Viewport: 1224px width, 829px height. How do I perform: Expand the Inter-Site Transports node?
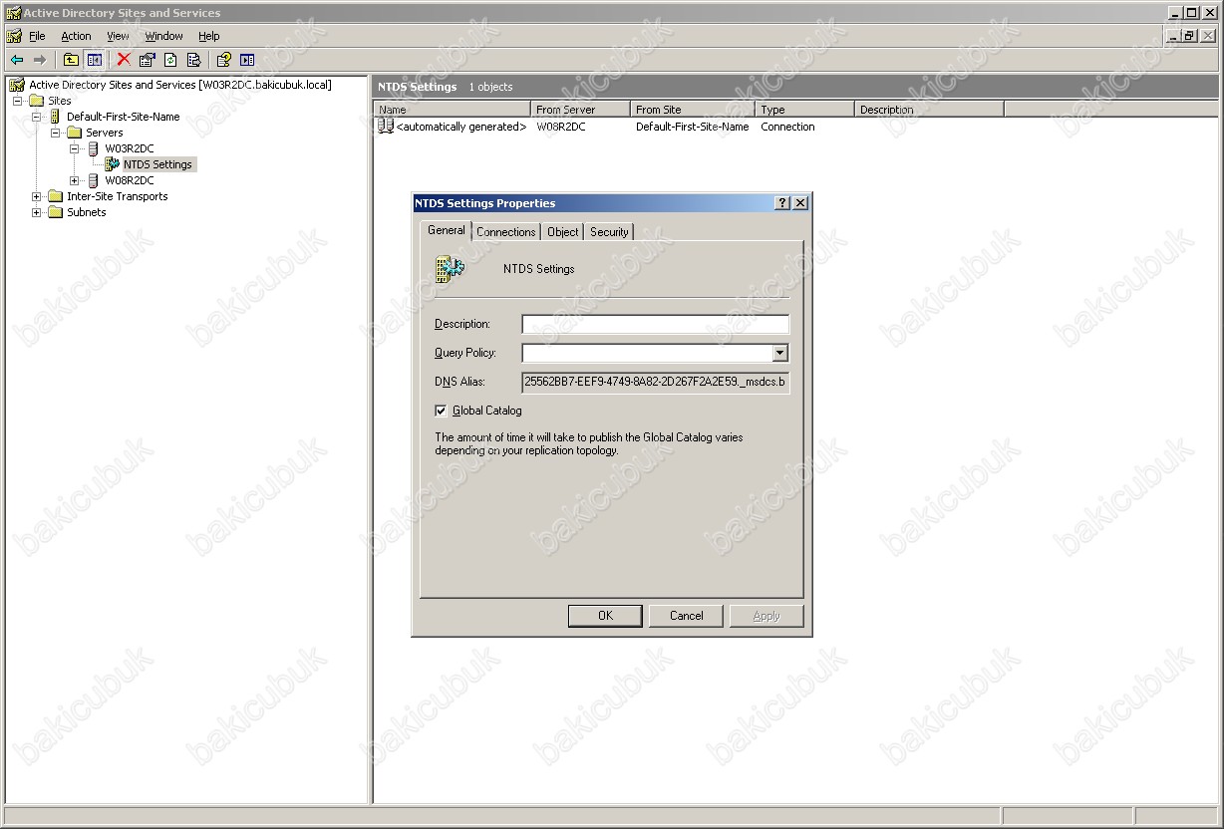point(37,196)
